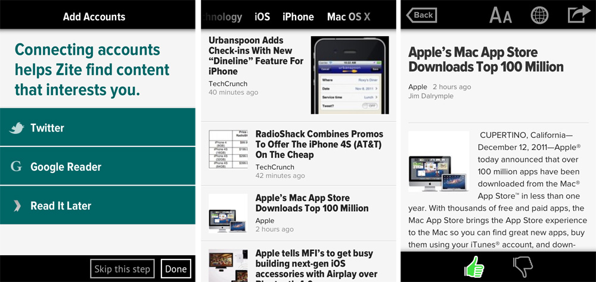Give the article a thumbs down

point(523,267)
